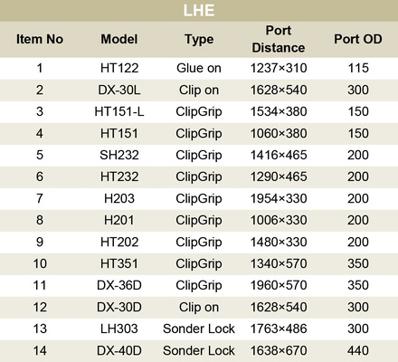Select port distance 1006×330
The image size is (398, 362).
tap(279, 220)
